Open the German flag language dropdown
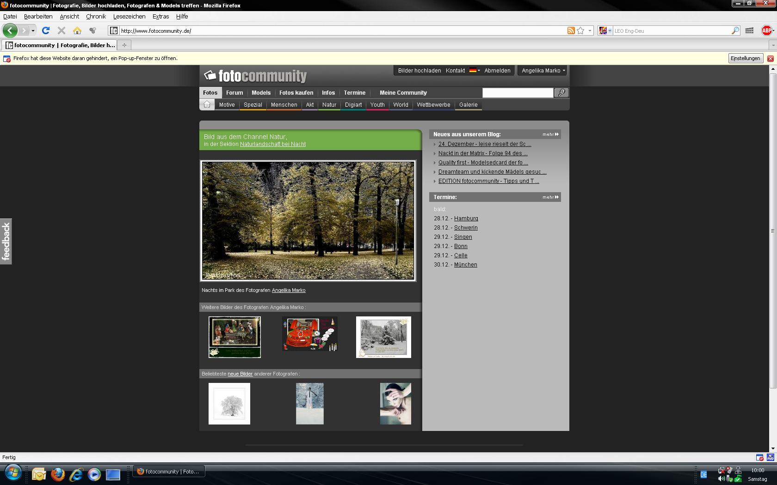 475,71
